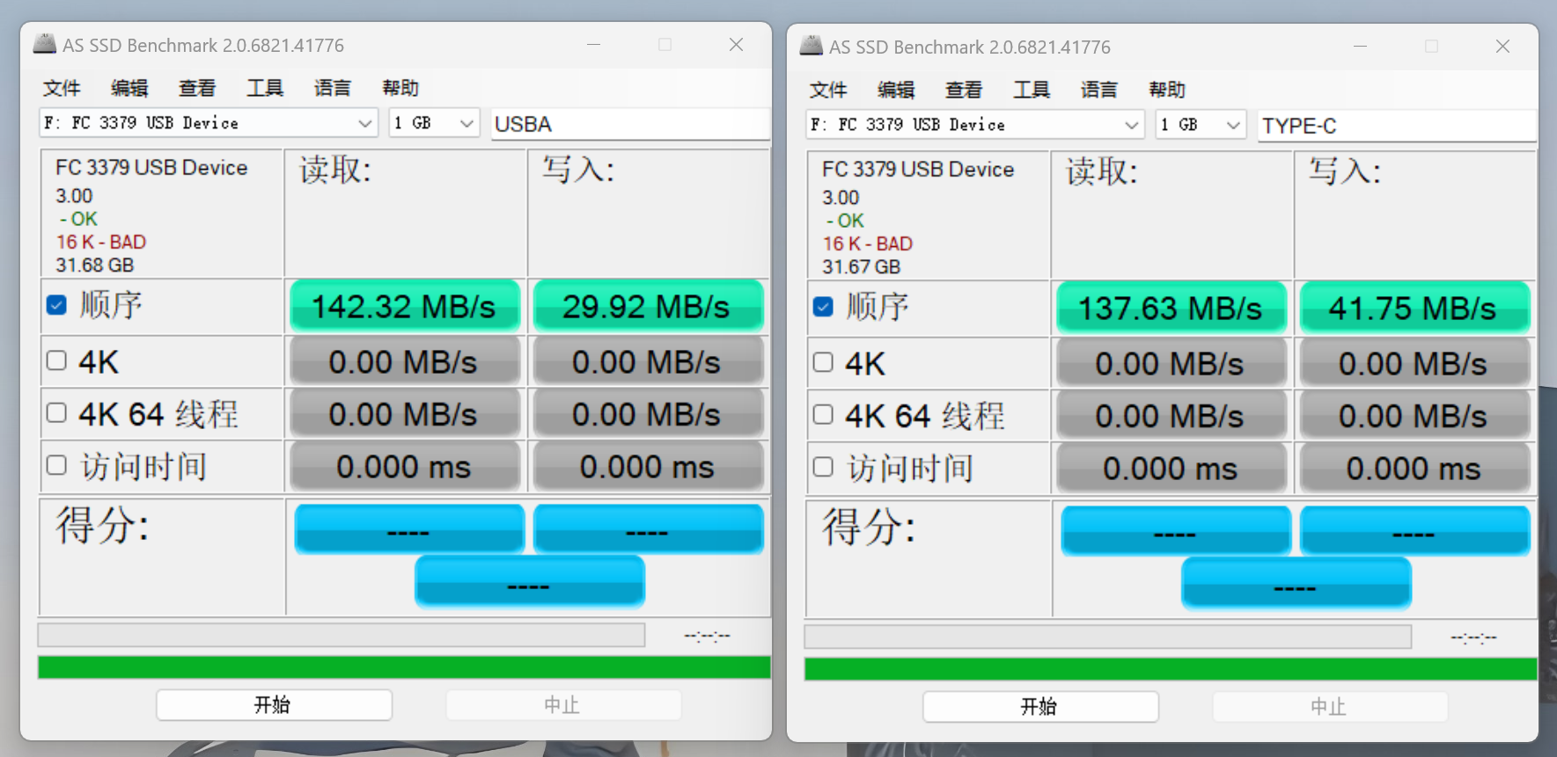The height and width of the screenshot is (757, 1557).
Task: Focus the text field containing TYPE-C
Action: tap(1397, 126)
